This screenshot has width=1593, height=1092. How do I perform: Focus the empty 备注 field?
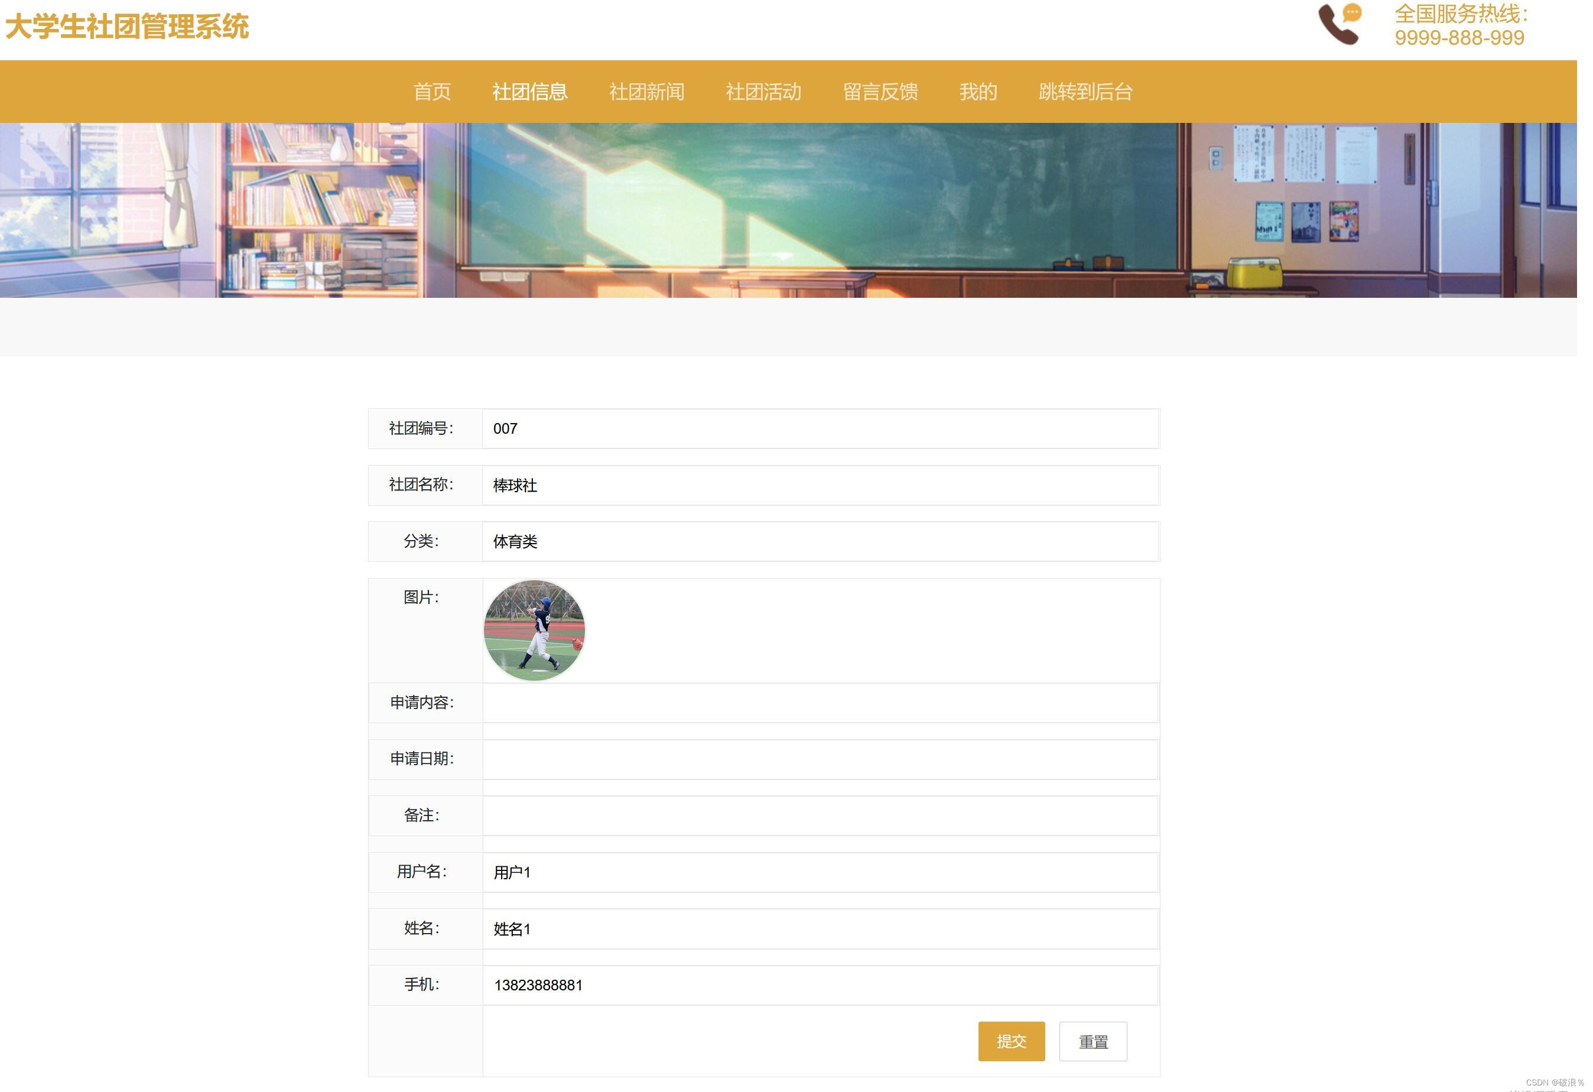pos(820,815)
